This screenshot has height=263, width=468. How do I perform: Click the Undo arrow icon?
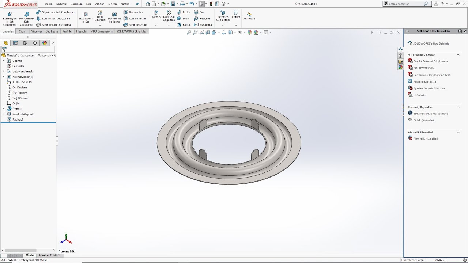pos(192,4)
